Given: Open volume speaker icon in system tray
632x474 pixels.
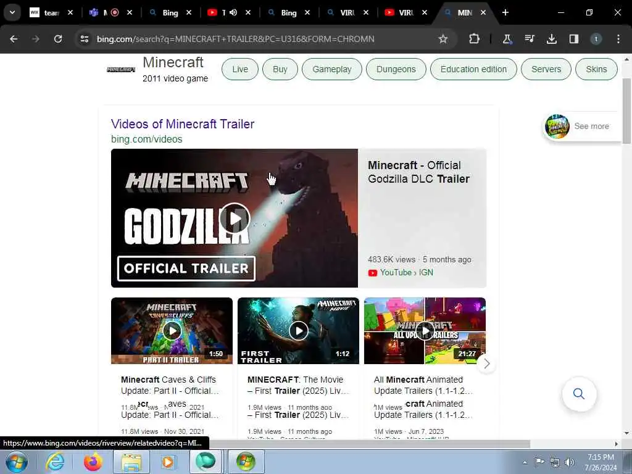Looking at the screenshot, I should (569, 462).
